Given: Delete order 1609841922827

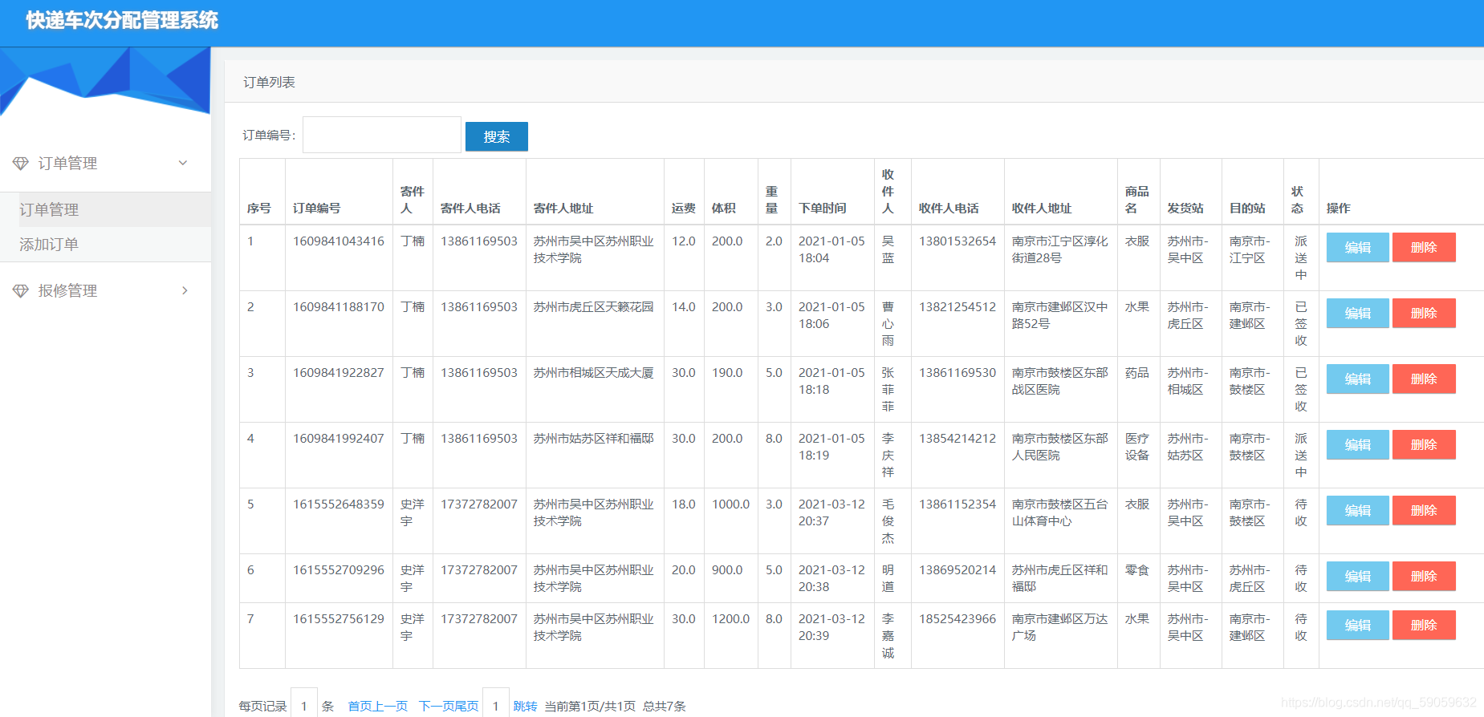Looking at the screenshot, I should coord(1424,379).
